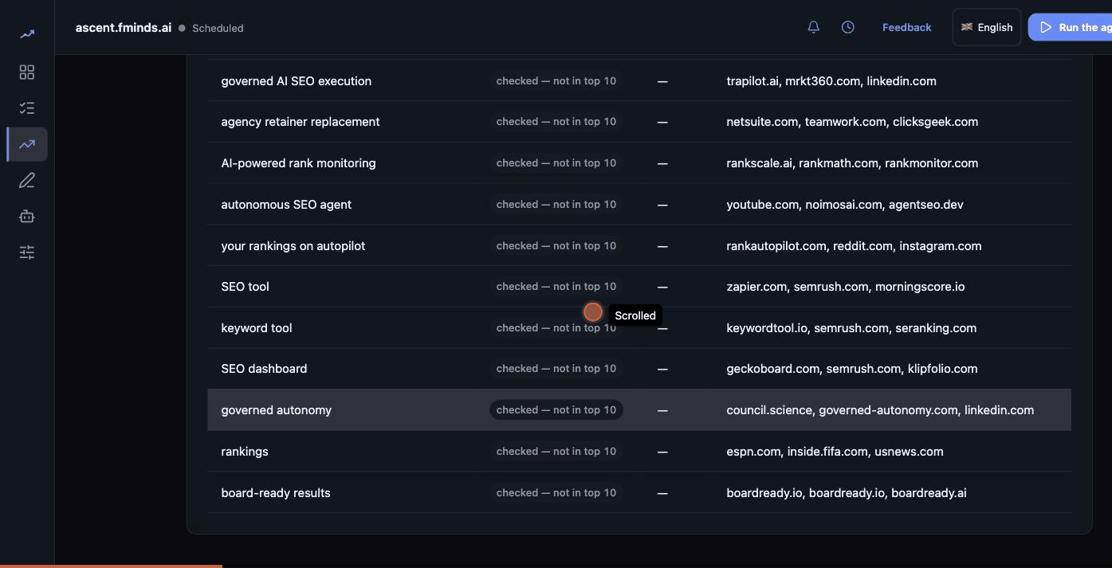Click the Feedback link
This screenshot has height=568, width=1112.
[906, 27]
